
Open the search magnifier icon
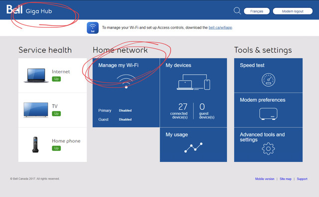[x=237, y=11]
